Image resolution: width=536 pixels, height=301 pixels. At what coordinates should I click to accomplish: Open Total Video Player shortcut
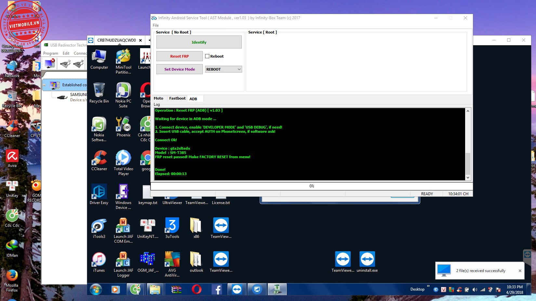tap(124, 163)
